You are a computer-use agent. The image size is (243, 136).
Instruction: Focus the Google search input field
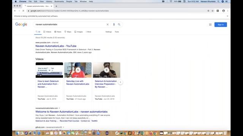tap(70, 25)
